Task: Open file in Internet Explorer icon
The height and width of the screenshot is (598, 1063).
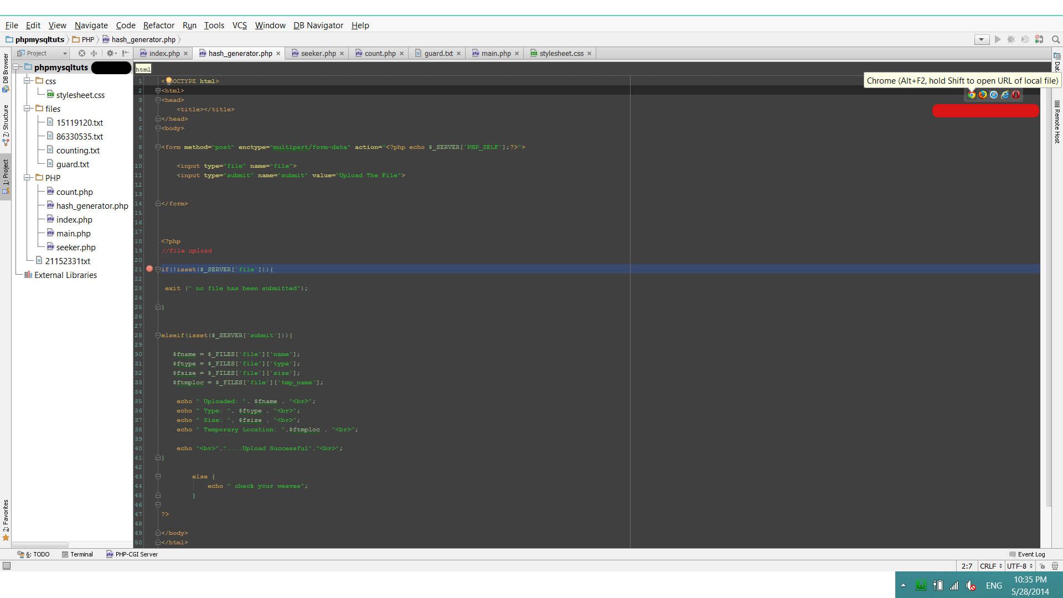Action: tap(1005, 95)
